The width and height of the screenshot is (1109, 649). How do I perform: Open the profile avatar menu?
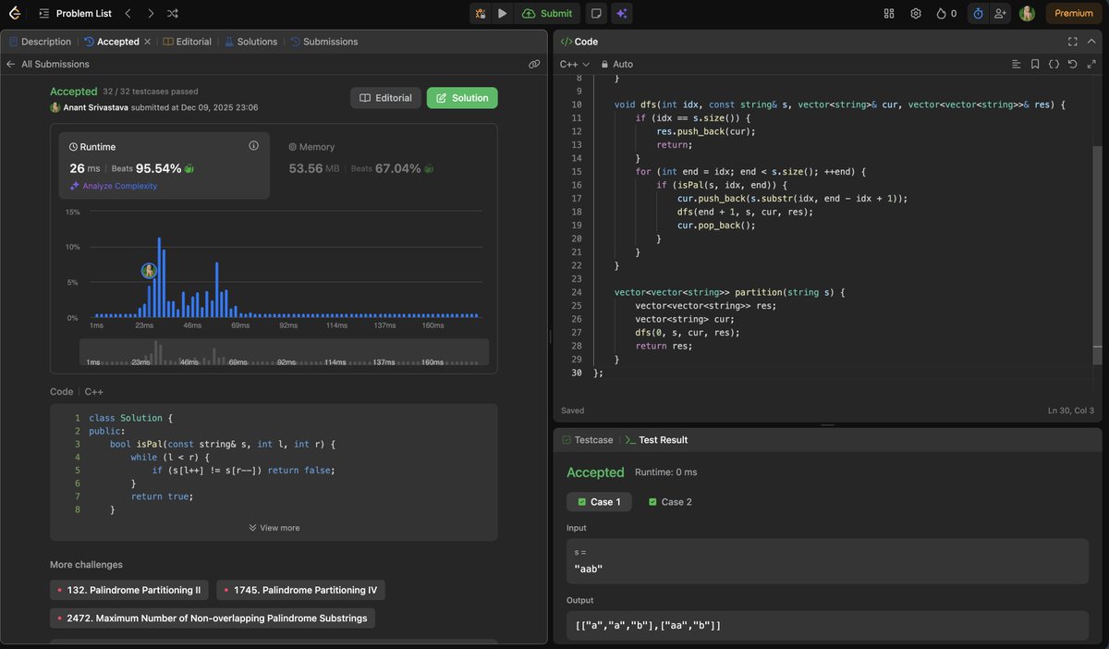tap(1027, 13)
